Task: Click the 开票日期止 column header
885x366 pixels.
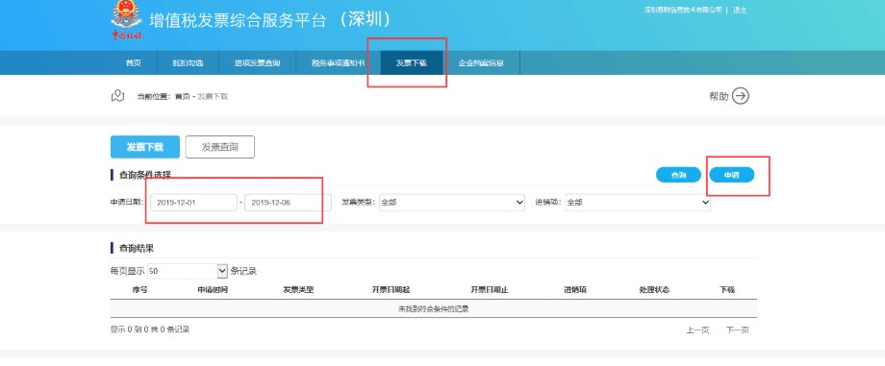Action: [x=490, y=290]
